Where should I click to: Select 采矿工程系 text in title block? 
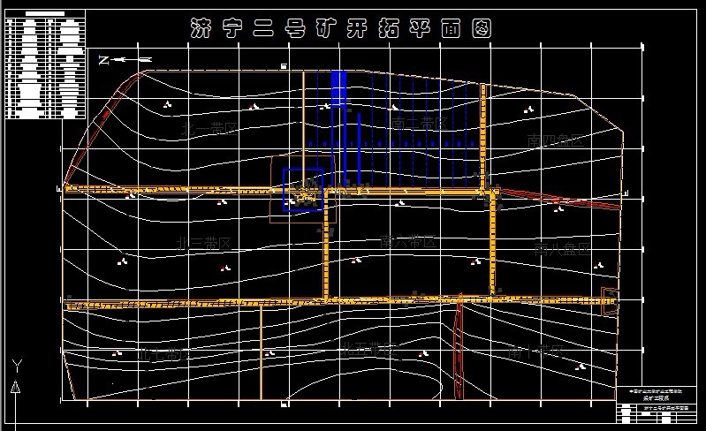click(656, 398)
